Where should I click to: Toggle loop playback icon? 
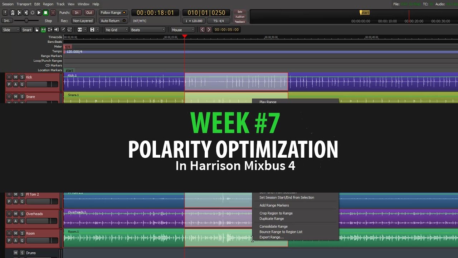[x=33, y=13]
